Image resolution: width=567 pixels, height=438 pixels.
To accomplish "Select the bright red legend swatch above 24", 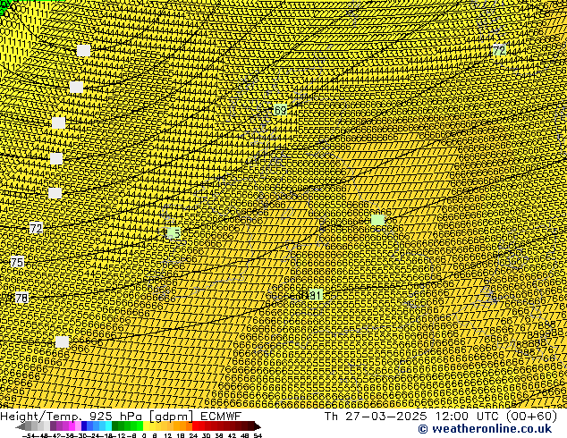I will pos(195,426).
